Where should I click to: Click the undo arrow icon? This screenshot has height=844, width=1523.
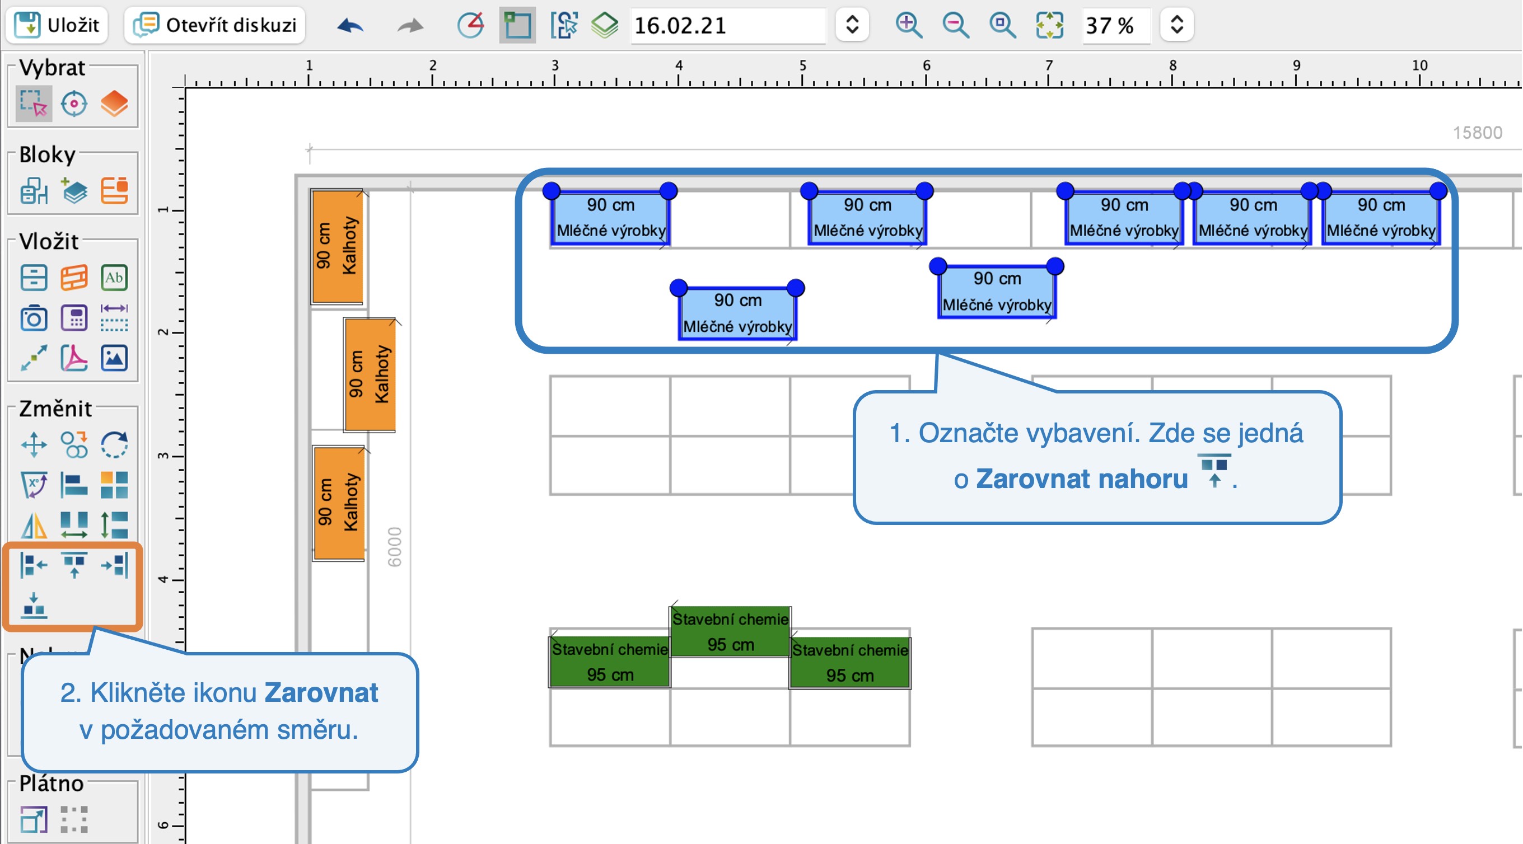[x=350, y=25]
